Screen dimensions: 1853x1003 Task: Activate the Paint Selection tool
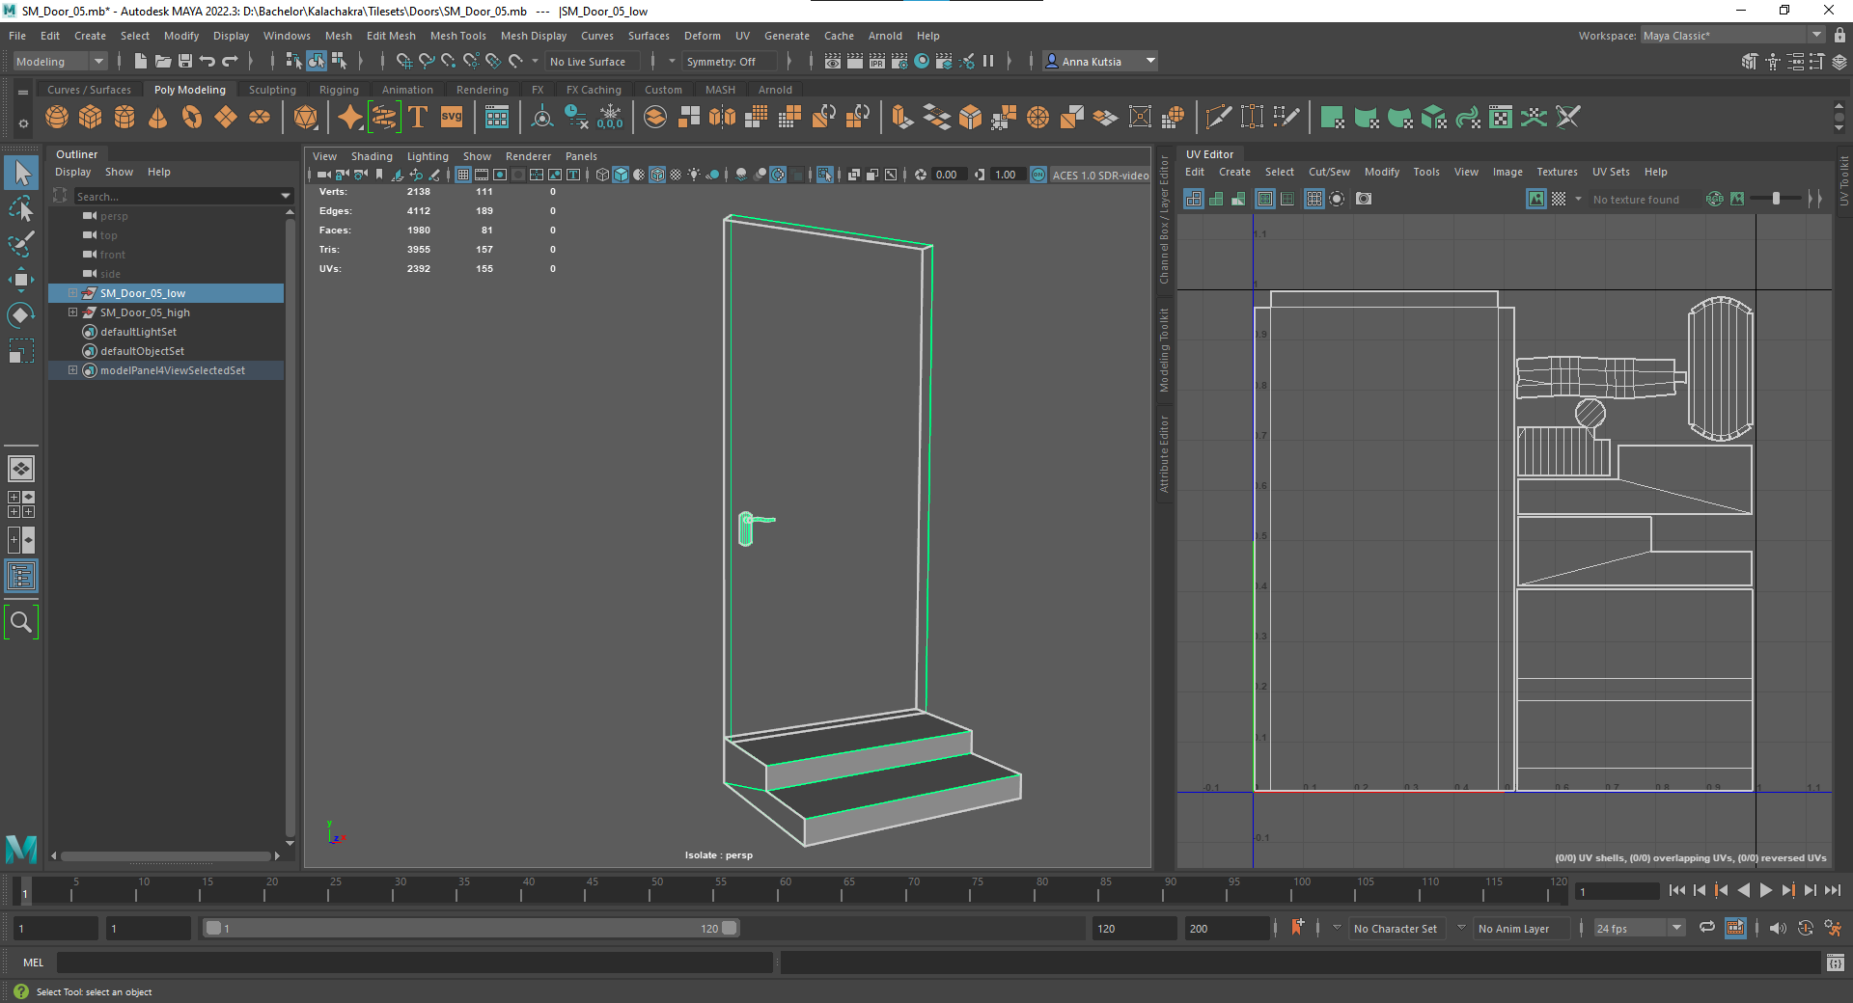pyautogui.click(x=21, y=244)
